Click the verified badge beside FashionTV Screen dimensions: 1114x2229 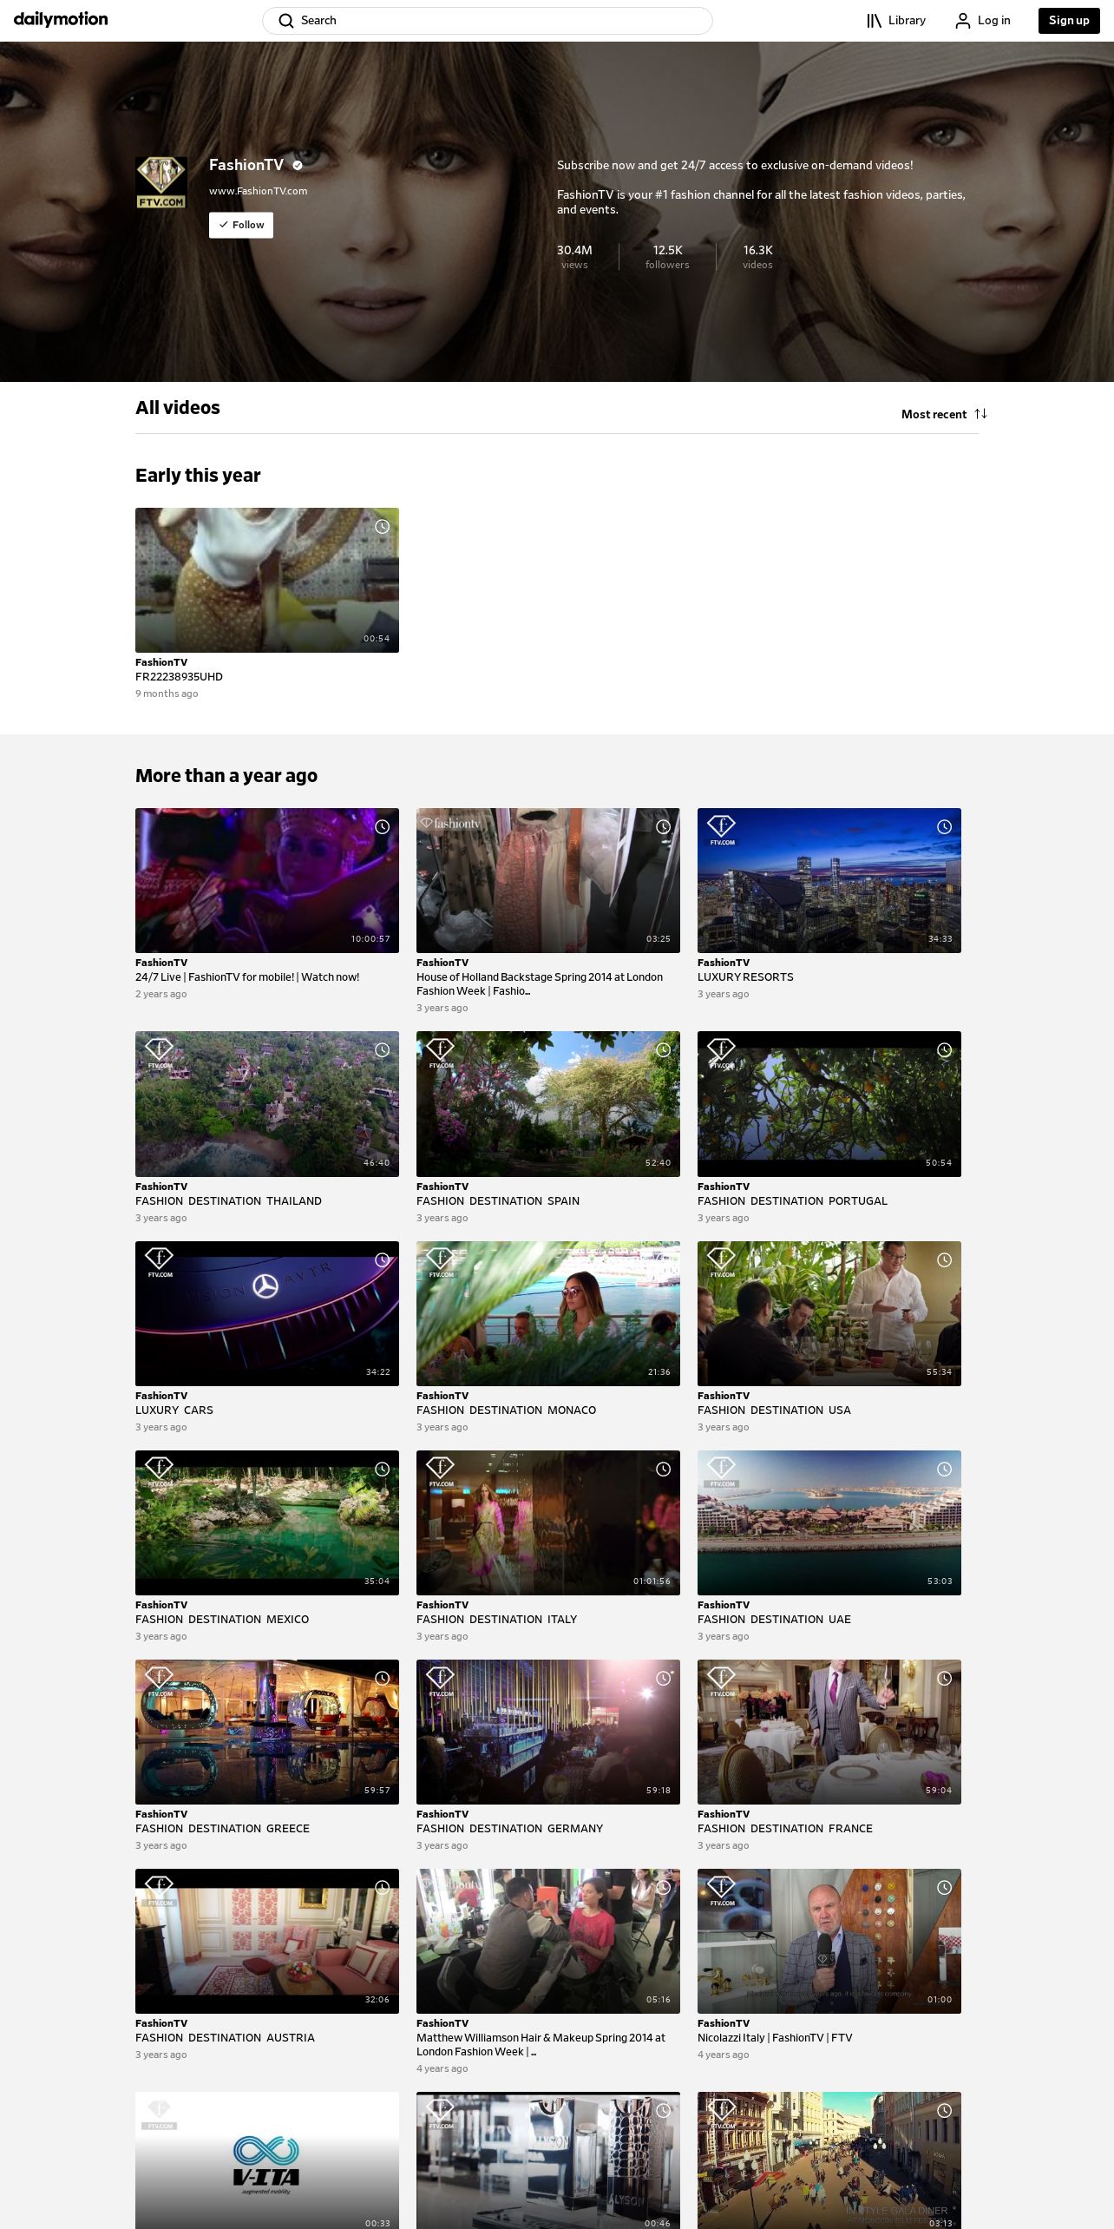[x=298, y=165]
